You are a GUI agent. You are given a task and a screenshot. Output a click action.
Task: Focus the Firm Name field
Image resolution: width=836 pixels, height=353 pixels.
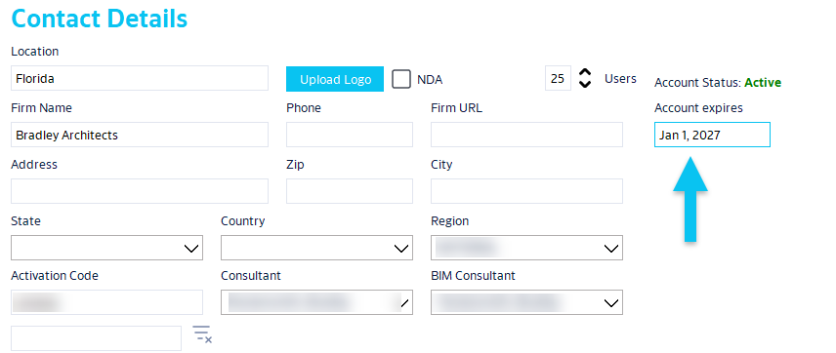(x=139, y=135)
